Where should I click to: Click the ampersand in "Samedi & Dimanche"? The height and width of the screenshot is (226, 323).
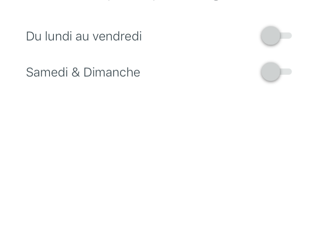pos(76,72)
